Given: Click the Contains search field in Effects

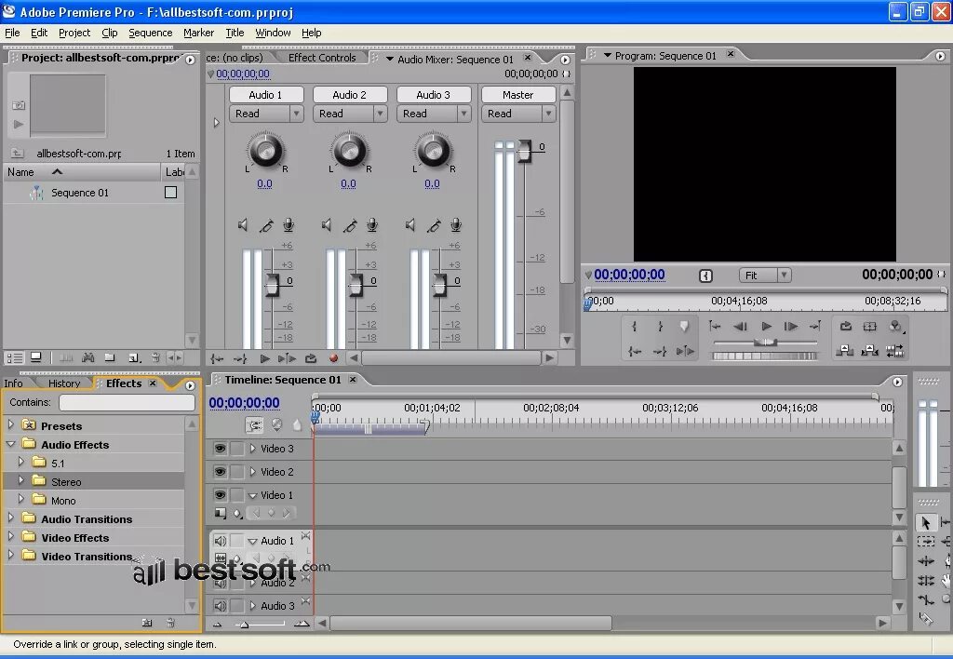Looking at the screenshot, I should coord(127,402).
